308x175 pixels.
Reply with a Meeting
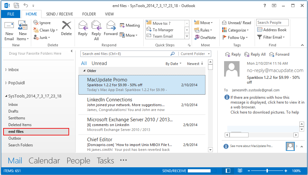click(130, 25)
